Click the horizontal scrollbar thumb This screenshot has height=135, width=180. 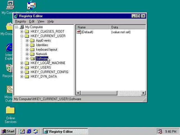pyautogui.click(x=99, y=93)
